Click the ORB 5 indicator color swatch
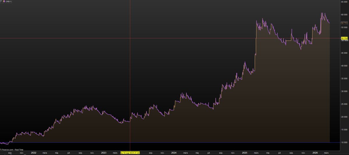This screenshot has height=155, width=349. [3, 1]
